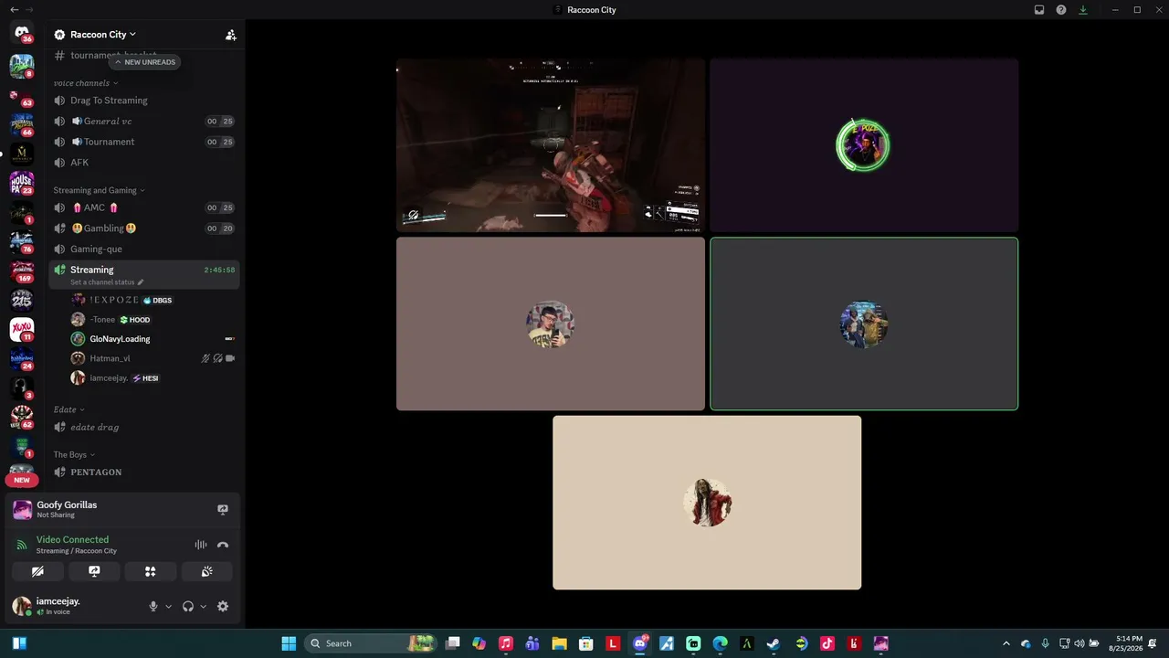Open server icon showing 169 notifications

[22, 271]
